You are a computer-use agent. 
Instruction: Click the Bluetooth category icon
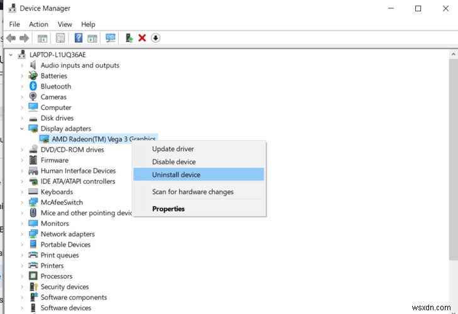coord(33,86)
